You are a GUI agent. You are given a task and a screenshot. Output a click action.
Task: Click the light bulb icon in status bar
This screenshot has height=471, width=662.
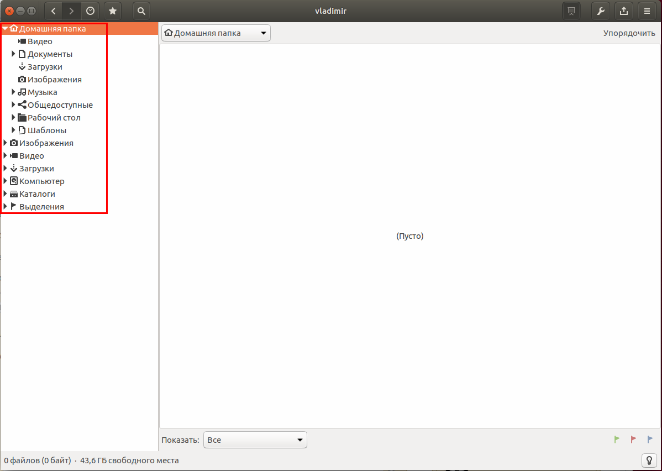point(649,460)
